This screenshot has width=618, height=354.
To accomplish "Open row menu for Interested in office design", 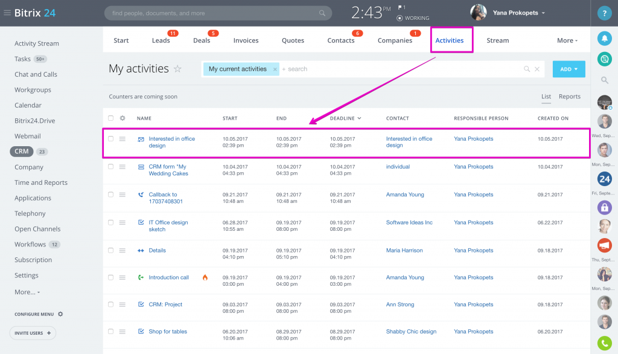I will coord(123,139).
